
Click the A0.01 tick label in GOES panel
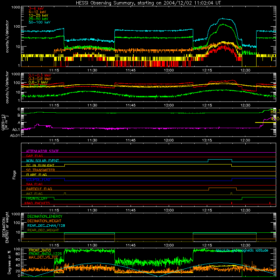coord(15,135)
